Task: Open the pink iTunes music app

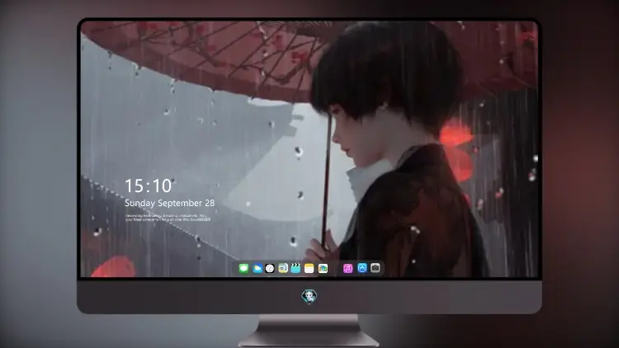Action: click(347, 268)
